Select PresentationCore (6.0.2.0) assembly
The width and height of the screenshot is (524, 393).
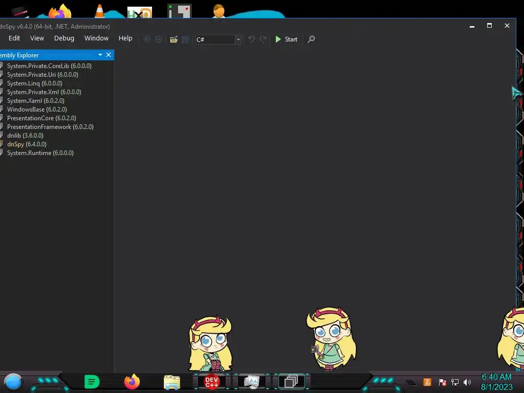pyautogui.click(x=41, y=118)
